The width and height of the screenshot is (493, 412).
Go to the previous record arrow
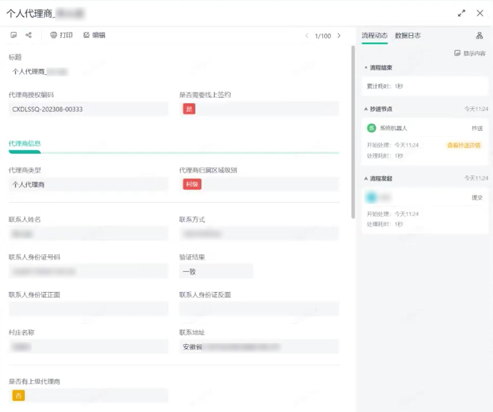tap(306, 36)
